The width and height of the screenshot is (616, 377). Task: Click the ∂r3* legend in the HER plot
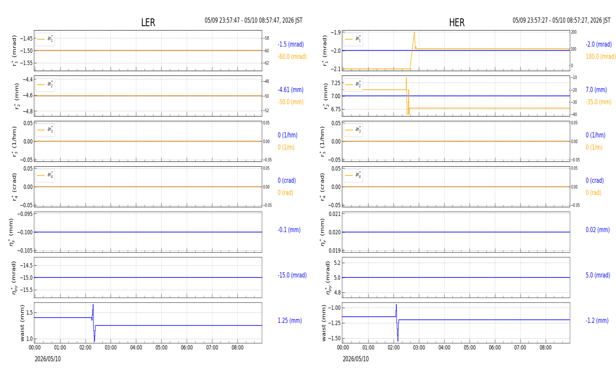(353, 130)
